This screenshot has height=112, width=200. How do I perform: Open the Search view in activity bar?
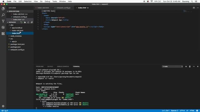(x=3, y=15)
